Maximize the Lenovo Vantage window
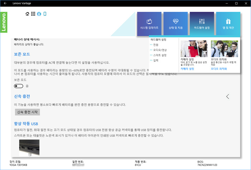This screenshot has height=170, width=251. 236,3
